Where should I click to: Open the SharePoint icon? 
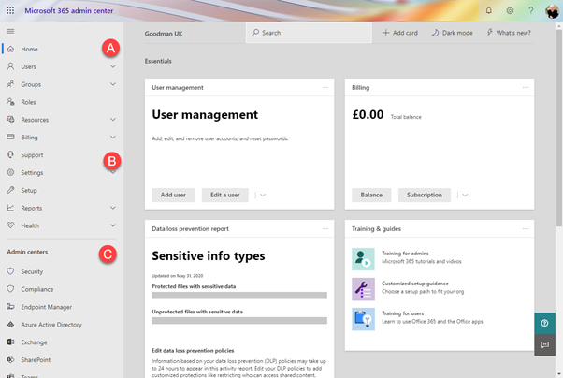pos(11,359)
